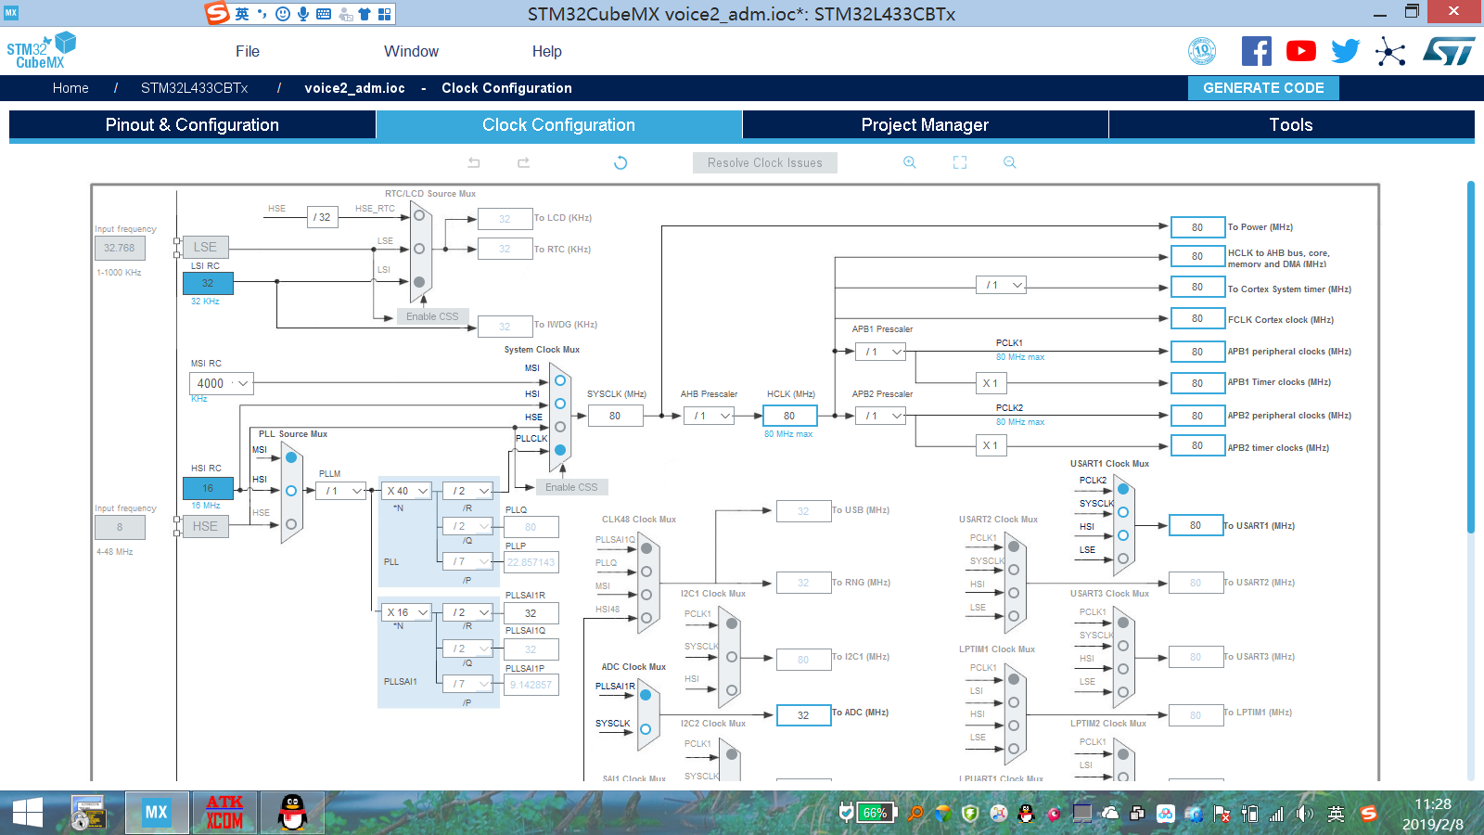Image resolution: width=1484 pixels, height=835 pixels.
Task: Select HSI as the System Clock Mux source
Action: (560, 404)
